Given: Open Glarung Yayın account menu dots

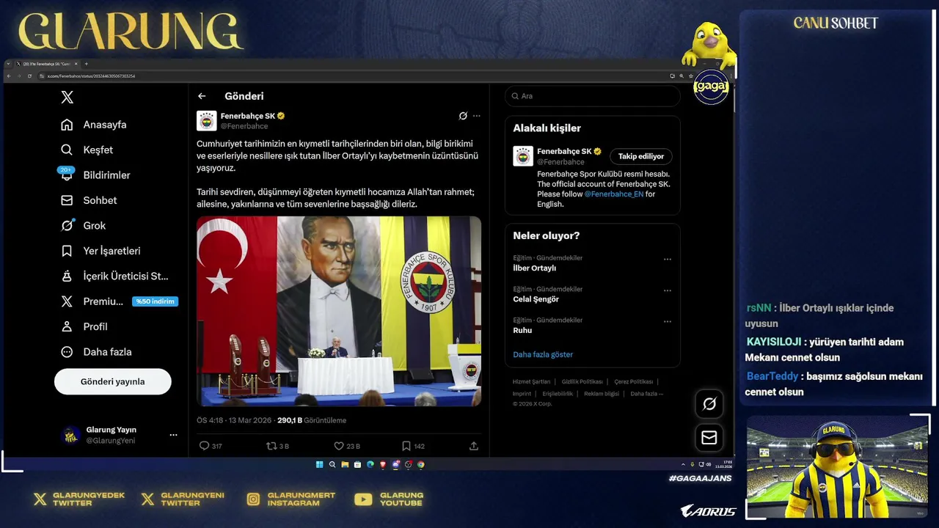Looking at the screenshot, I should [173, 435].
